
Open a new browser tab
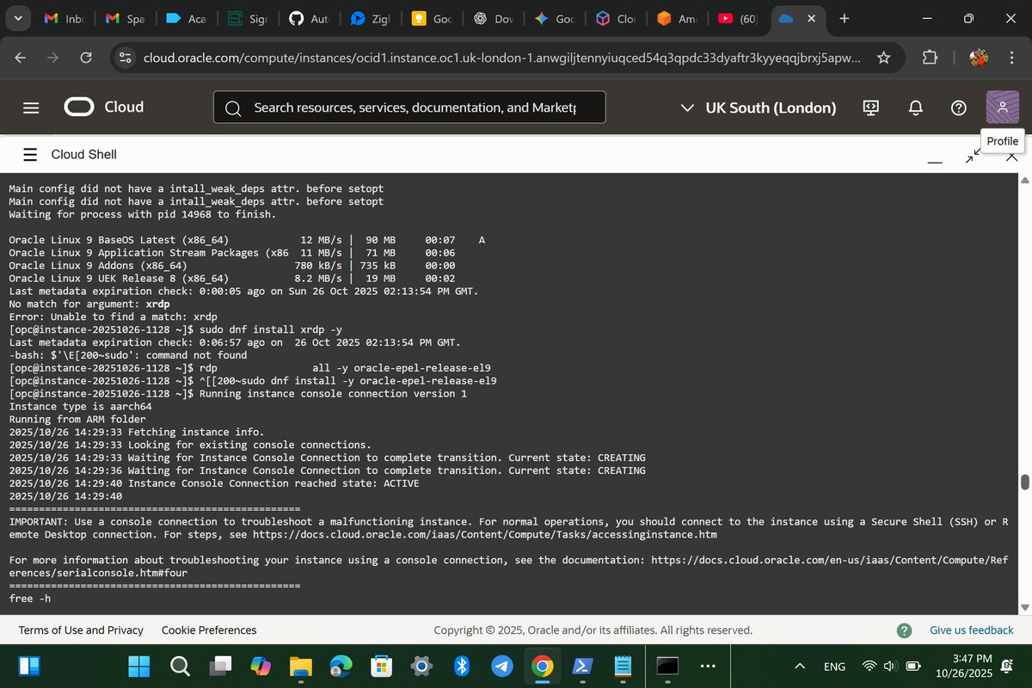point(844,18)
